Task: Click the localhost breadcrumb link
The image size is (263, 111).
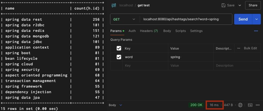Action: click(x=126, y=5)
